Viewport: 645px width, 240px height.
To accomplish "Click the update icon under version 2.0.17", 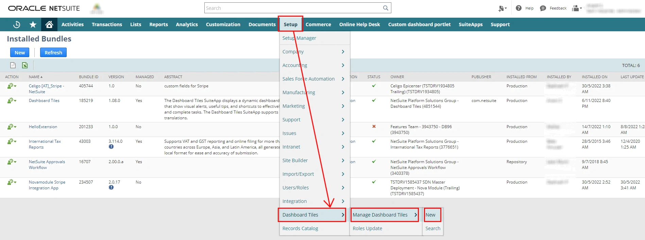I will click(x=111, y=188).
